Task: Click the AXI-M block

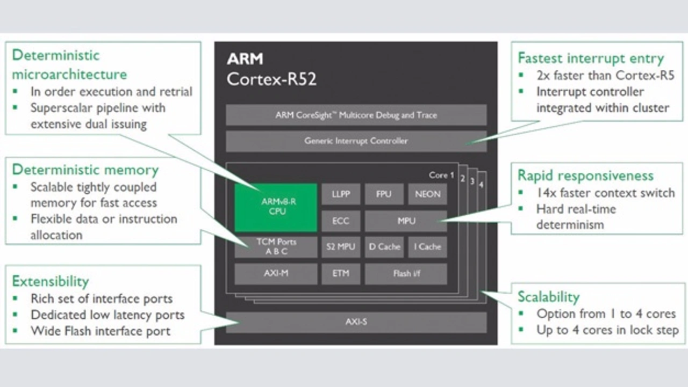Action: 275,273
